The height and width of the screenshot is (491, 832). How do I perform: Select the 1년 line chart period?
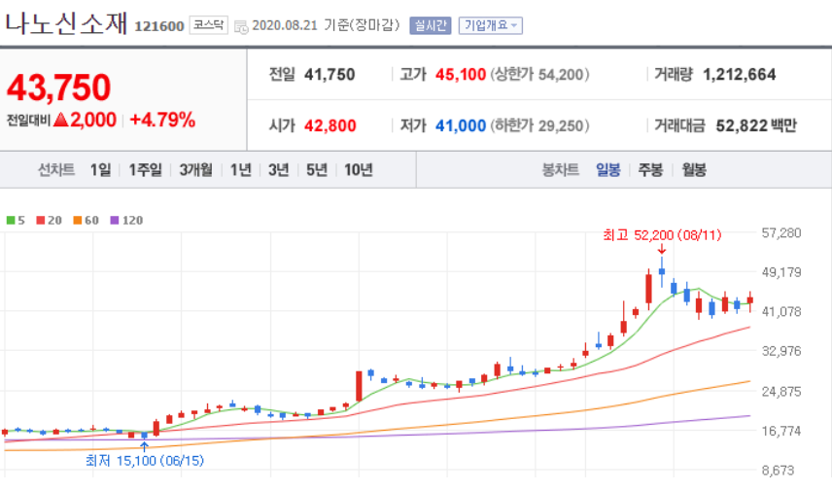click(x=240, y=170)
